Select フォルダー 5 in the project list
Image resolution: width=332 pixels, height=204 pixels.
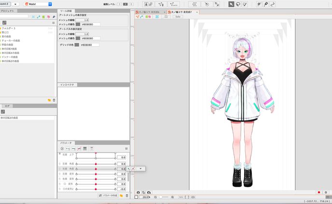[x=9, y=28]
